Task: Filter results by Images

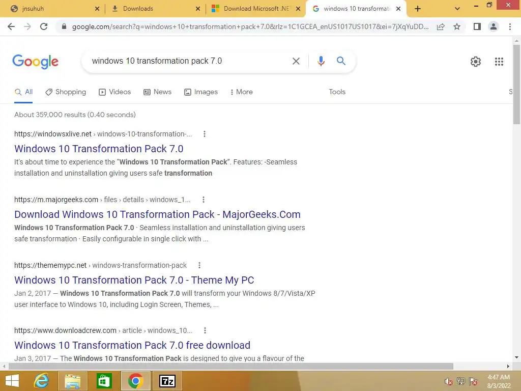Action: (x=201, y=92)
